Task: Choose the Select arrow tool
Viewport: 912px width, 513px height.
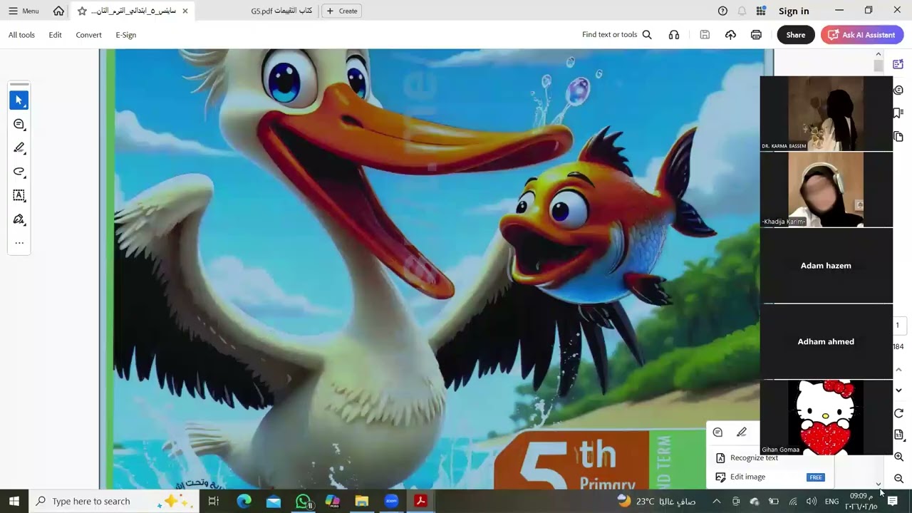Action: 19,100
